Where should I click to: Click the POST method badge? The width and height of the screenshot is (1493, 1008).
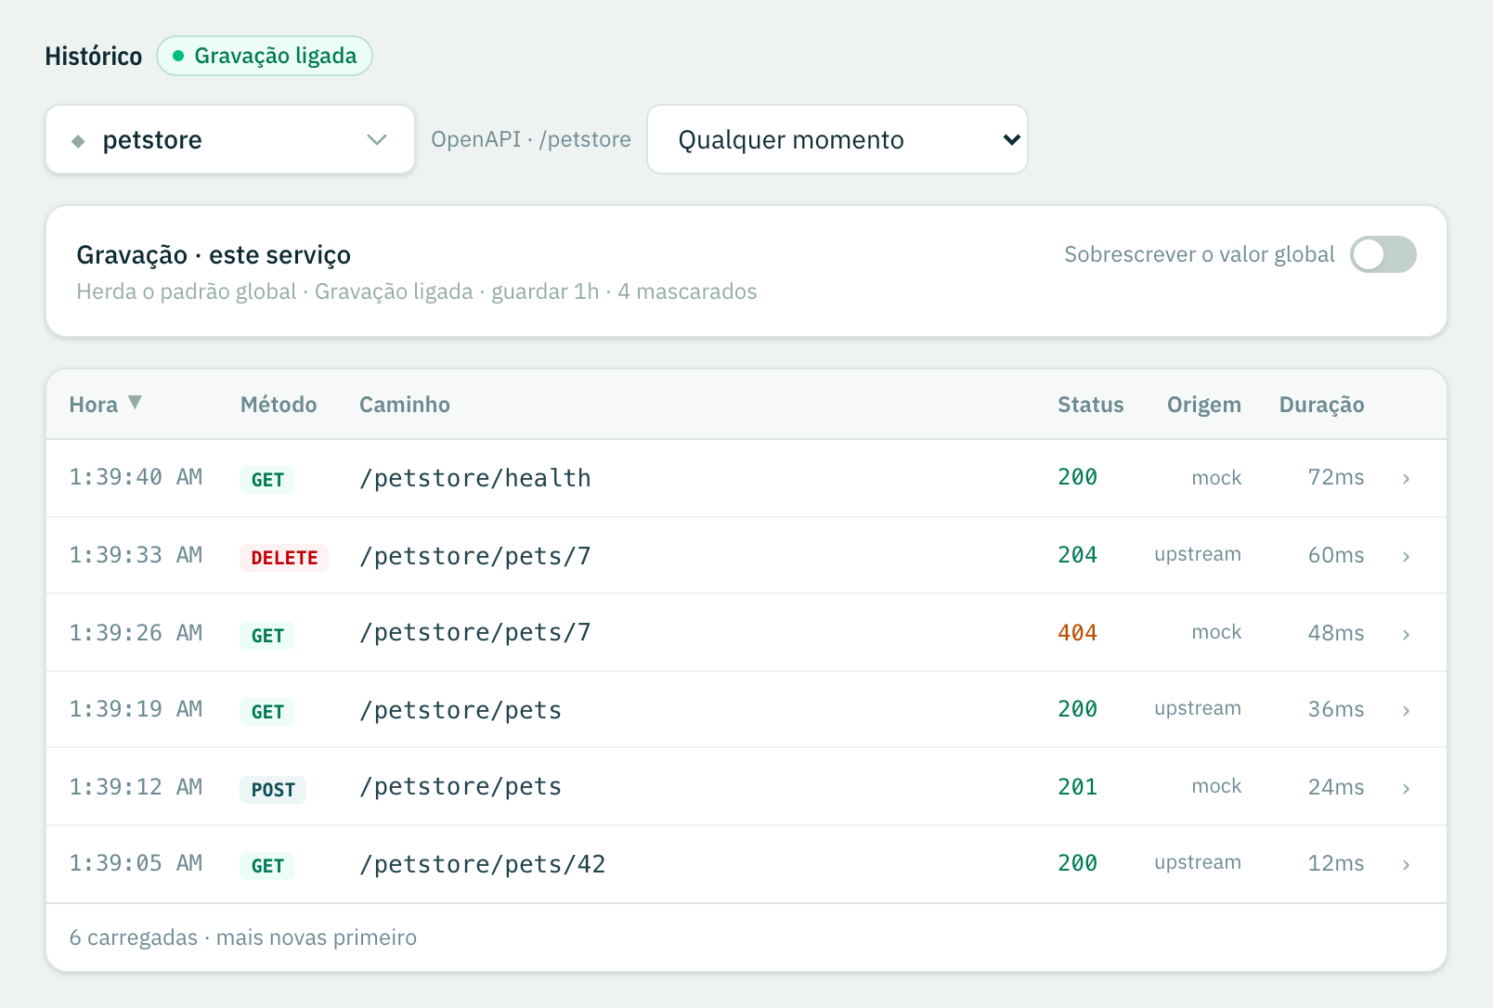(x=273, y=790)
